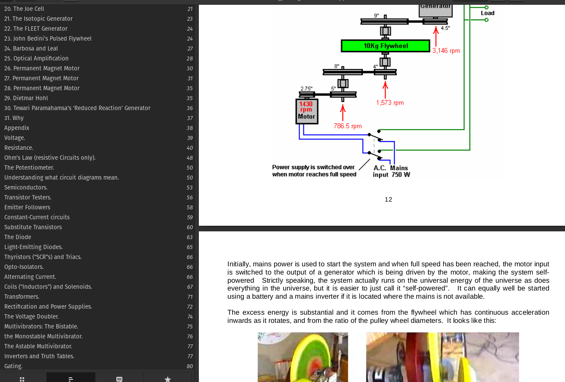Go to '22. The FLEET Generator' chapter

(x=36, y=28)
